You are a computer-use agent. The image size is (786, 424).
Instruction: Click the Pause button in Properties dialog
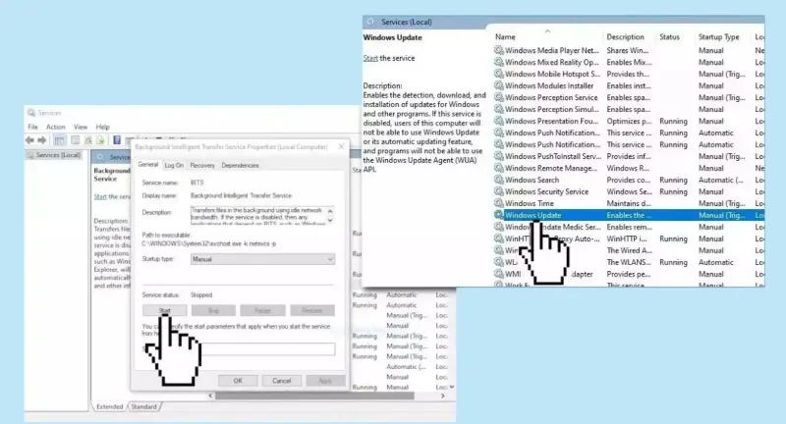262,310
